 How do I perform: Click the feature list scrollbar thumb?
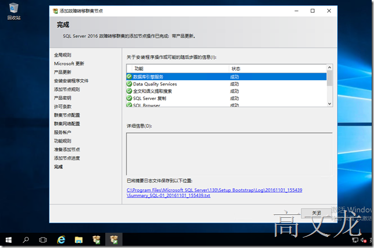pyautogui.click(x=329, y=78)
